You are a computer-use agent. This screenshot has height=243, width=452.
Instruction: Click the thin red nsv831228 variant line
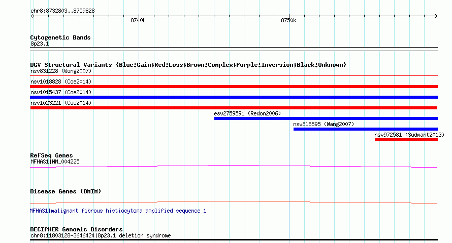[x=234, y=75]
